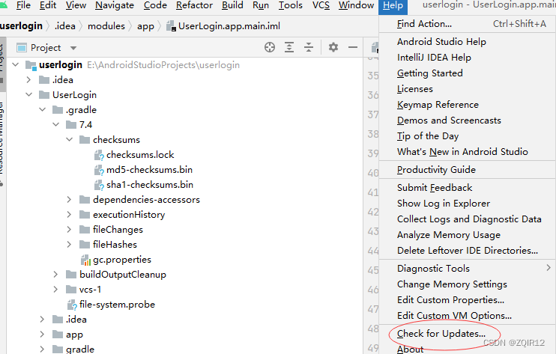556x354 pixels.
Task: Click the locate/select opened file target icon
Action: tap(270, 47)
